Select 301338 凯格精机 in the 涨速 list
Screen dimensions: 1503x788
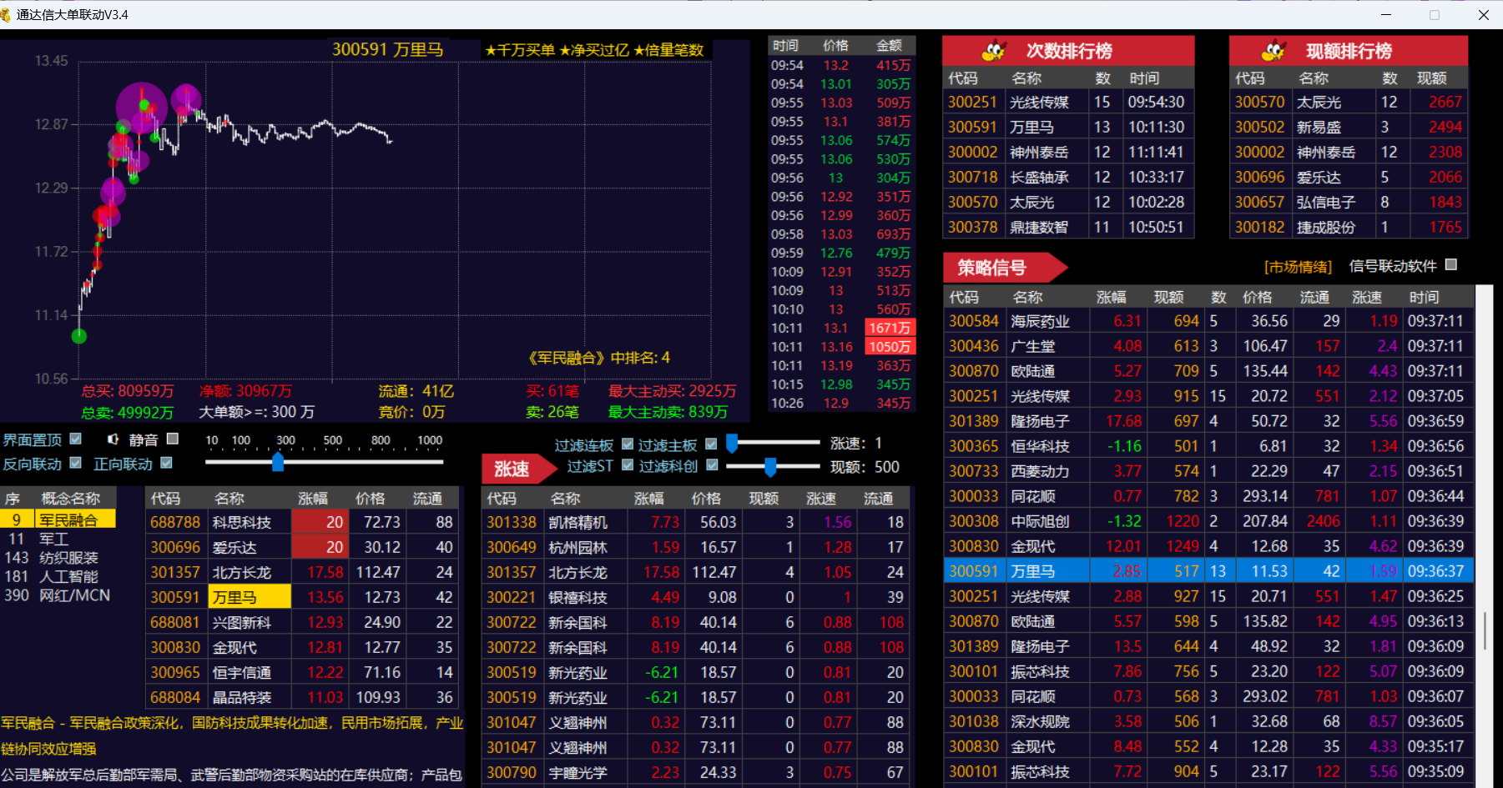pyautogui.click(x=696, y=522)
